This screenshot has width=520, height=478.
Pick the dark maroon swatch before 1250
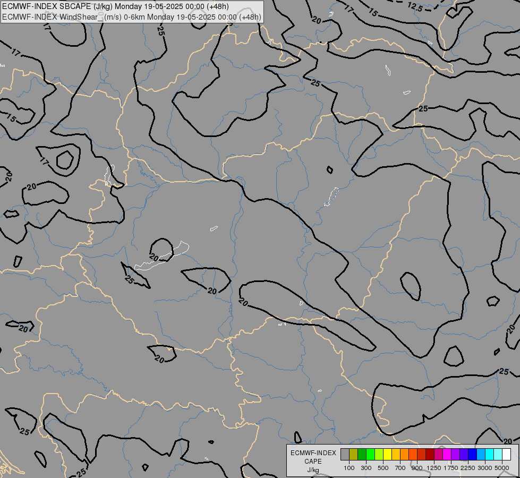(430, 454)
